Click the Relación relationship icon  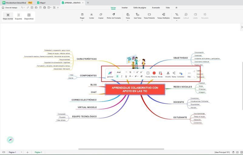click(177, 15)
